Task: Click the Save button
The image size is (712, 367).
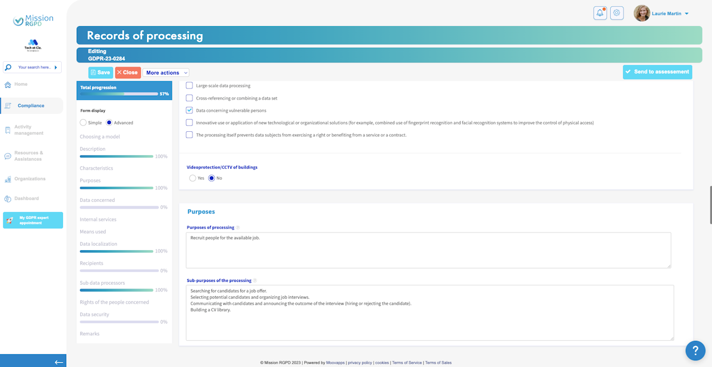Action: point(101,73)
